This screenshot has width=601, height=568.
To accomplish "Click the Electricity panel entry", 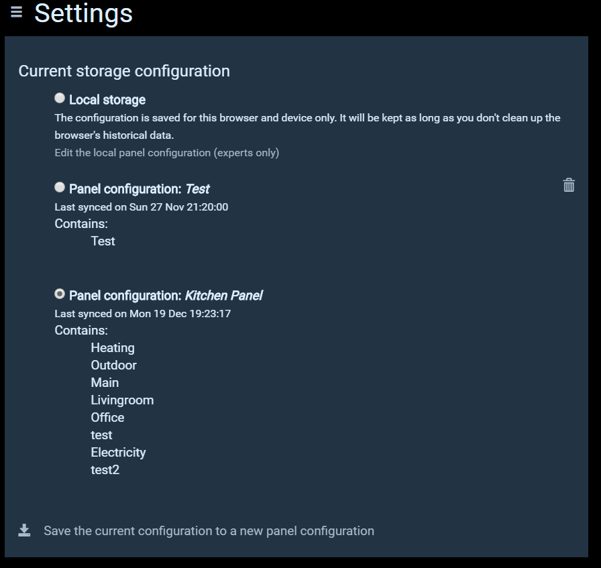I will pos(118,453).
